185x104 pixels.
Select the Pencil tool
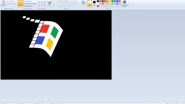point(39,2)
